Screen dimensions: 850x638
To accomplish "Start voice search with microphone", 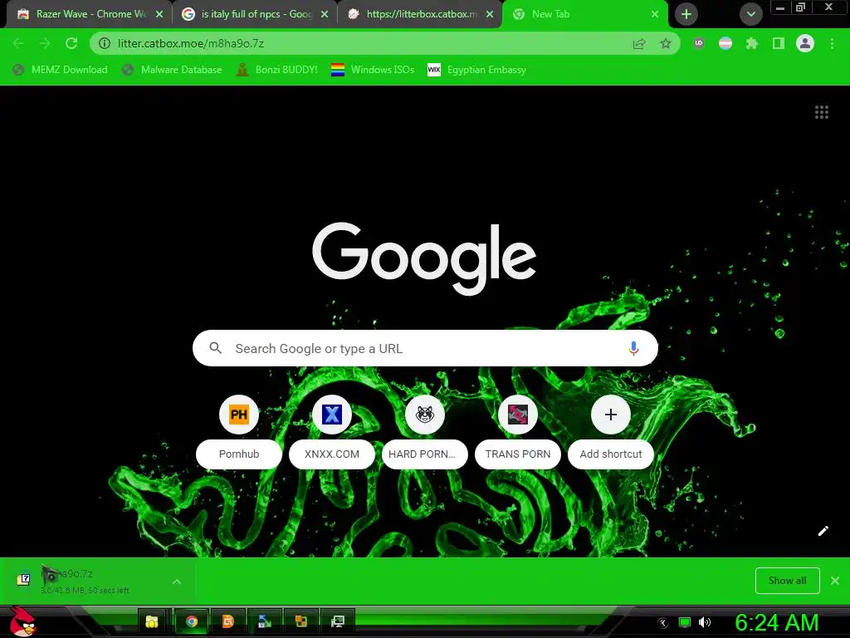I will pos(633,348).
